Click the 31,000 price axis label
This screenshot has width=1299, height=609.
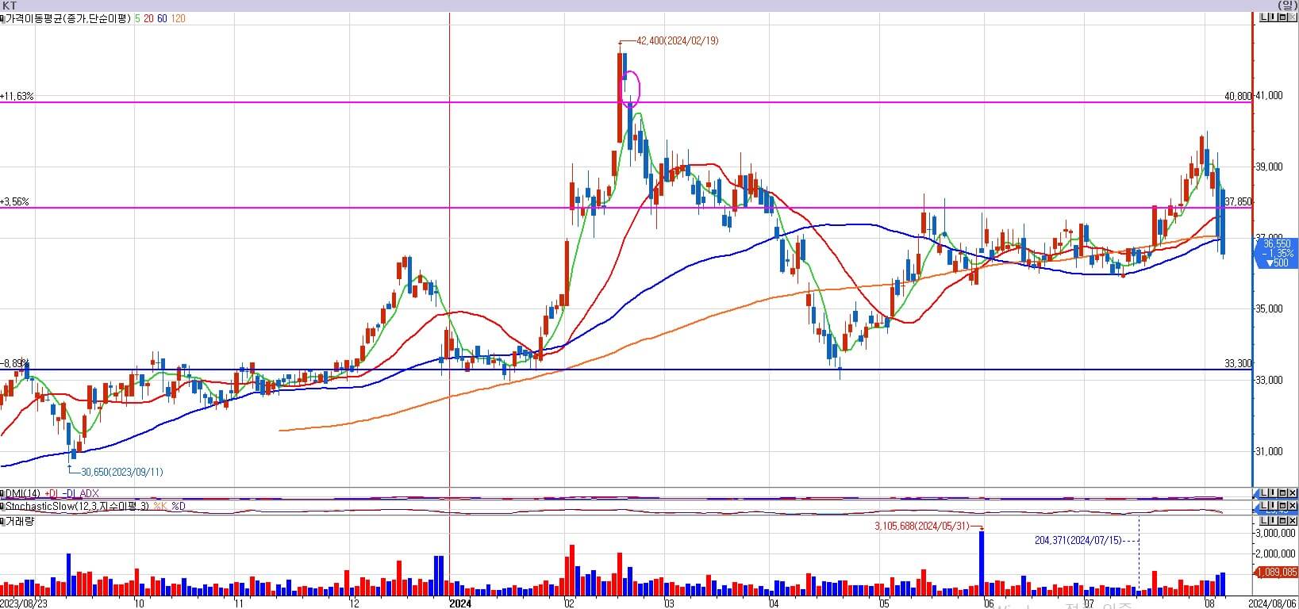[1269, 451]
